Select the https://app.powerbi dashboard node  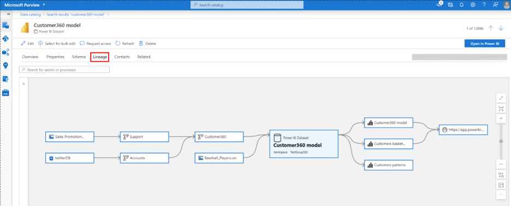coord(464,130)
